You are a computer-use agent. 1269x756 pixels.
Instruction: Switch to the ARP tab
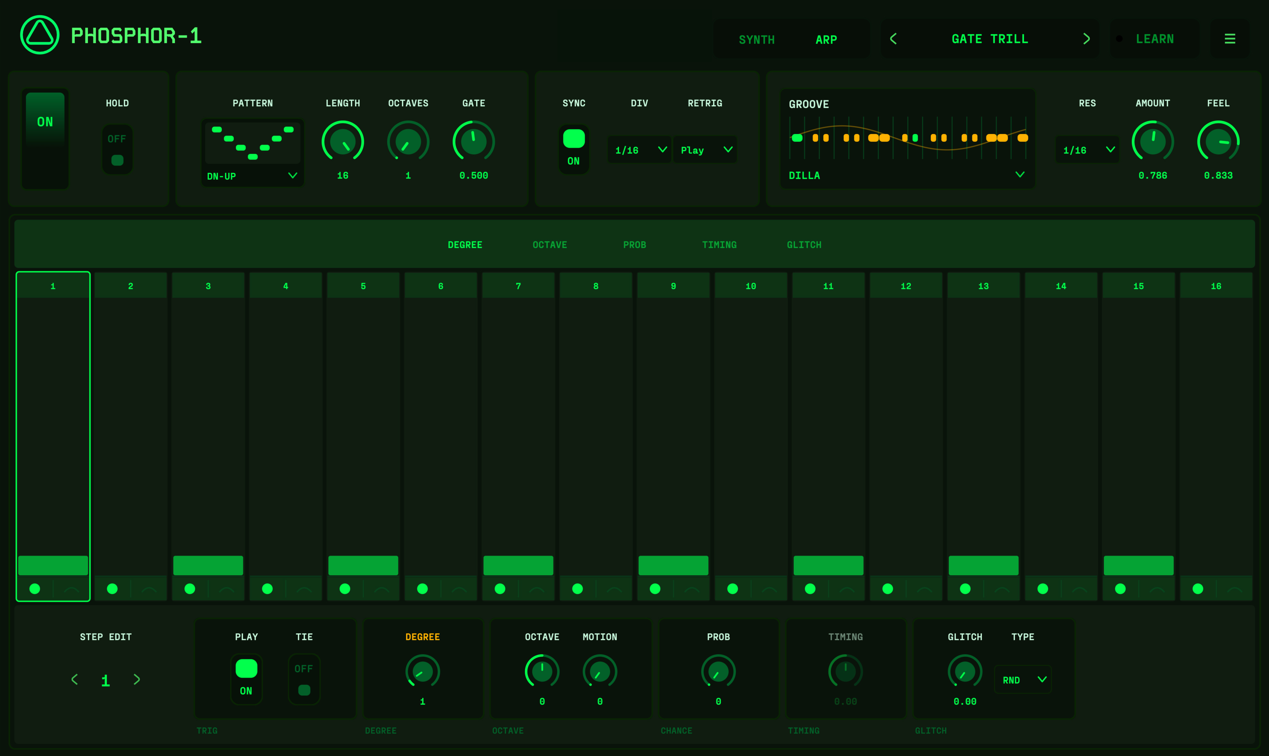pos(826,40)
